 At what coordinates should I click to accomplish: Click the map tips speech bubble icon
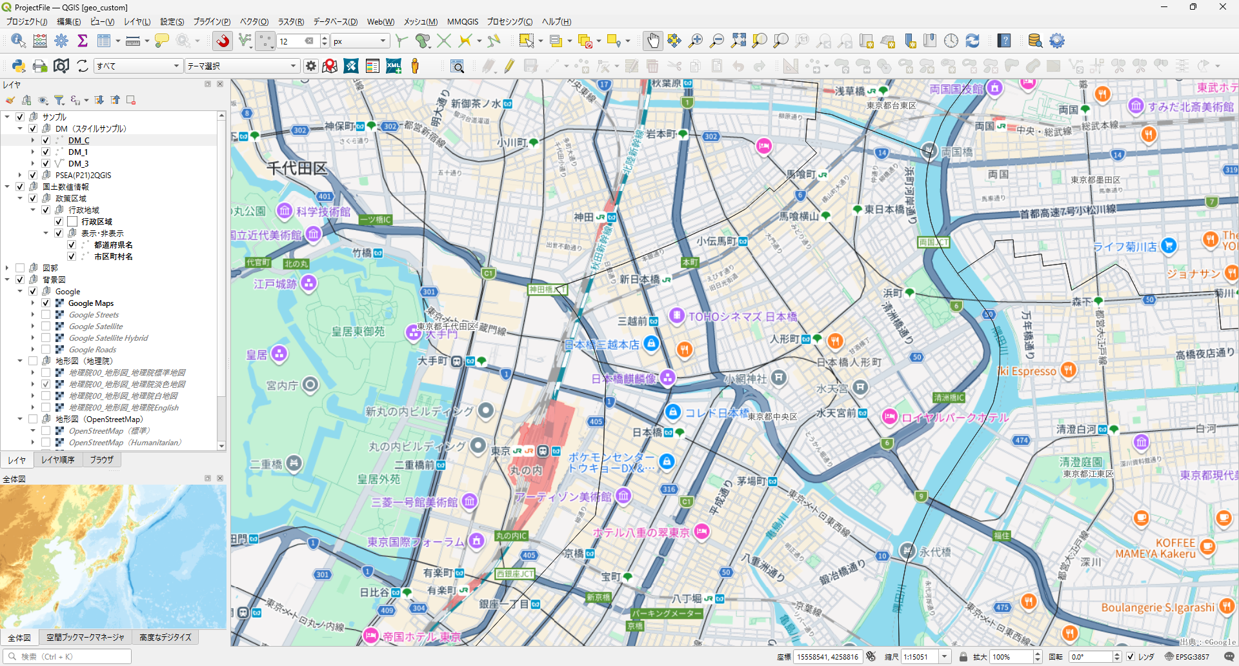point(161,41)
